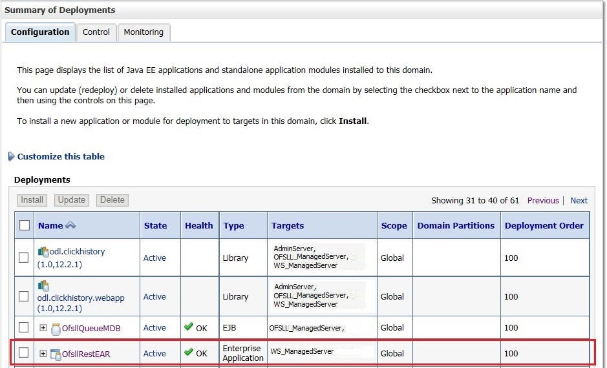
Task: Click the Domain Partitions column header
Action: click(456, 226)
